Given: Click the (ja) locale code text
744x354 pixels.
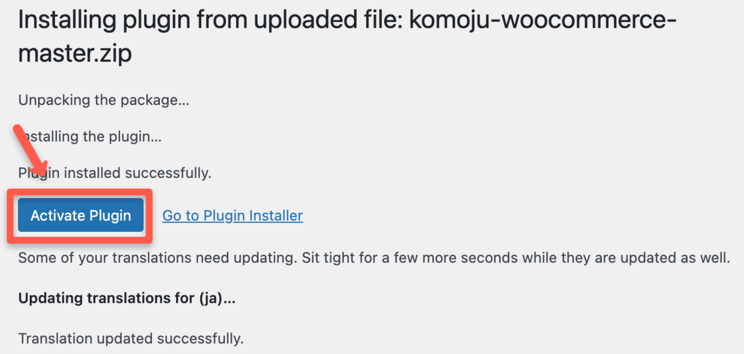Looking at the screenshot, I should (x=210, y=298).
